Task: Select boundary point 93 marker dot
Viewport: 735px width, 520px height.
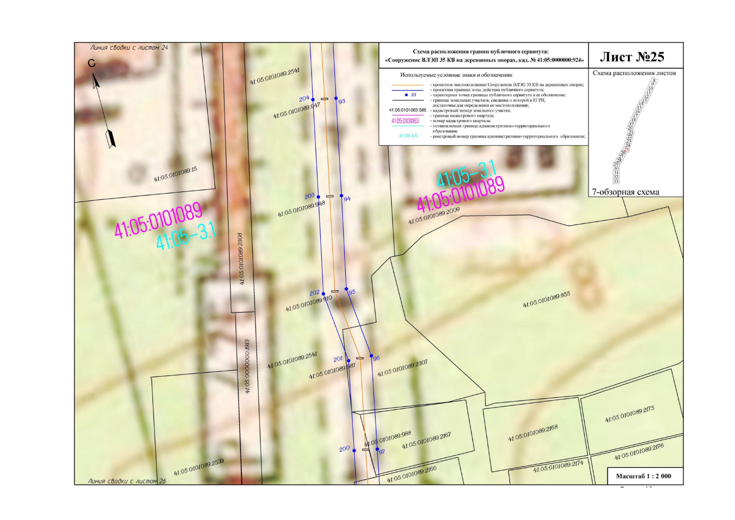Action: tap(336, 98)
